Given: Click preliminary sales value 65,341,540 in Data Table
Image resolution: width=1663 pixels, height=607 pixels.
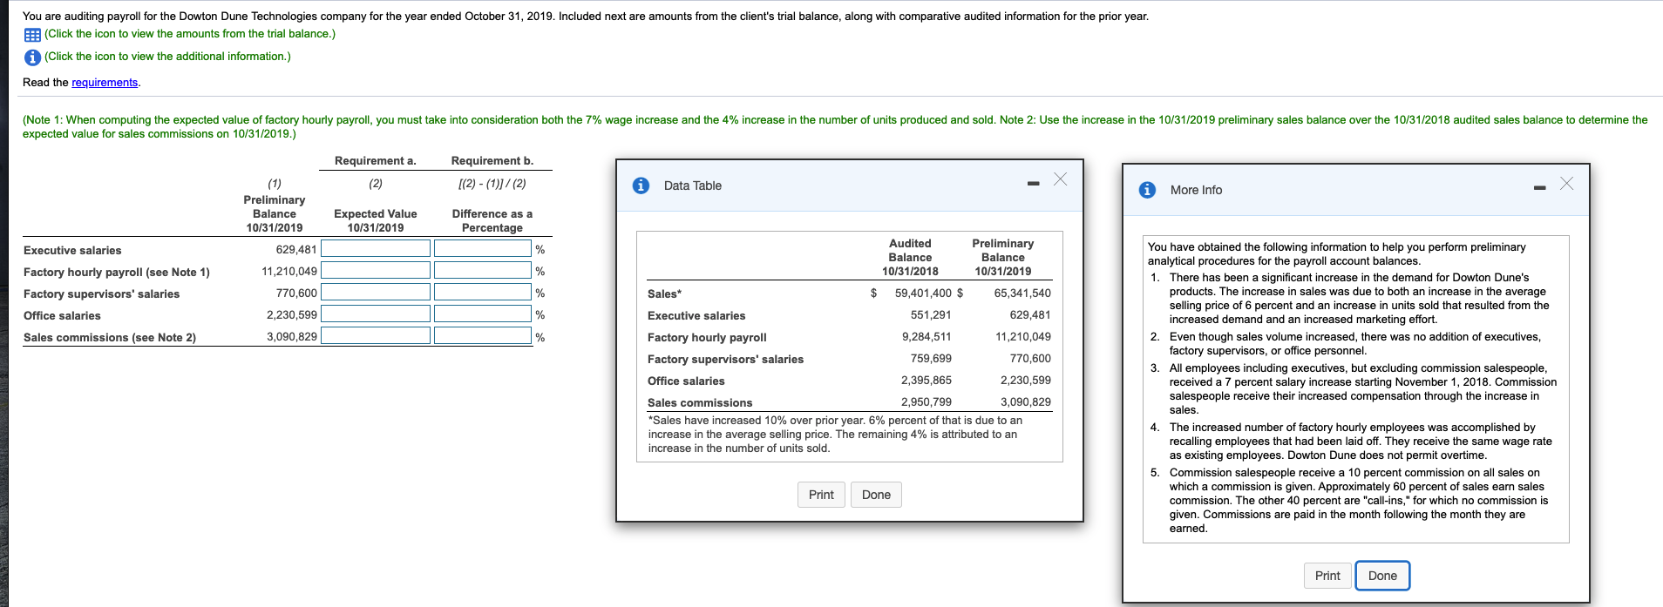Looking at the screenshot, I should [x=1022, y=293].
